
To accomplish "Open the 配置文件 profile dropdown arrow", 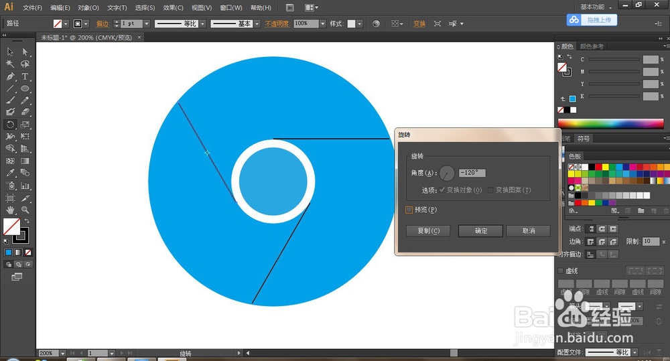I will click(634, 352).
